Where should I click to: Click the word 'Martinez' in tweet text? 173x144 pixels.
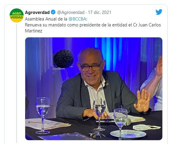34,31
